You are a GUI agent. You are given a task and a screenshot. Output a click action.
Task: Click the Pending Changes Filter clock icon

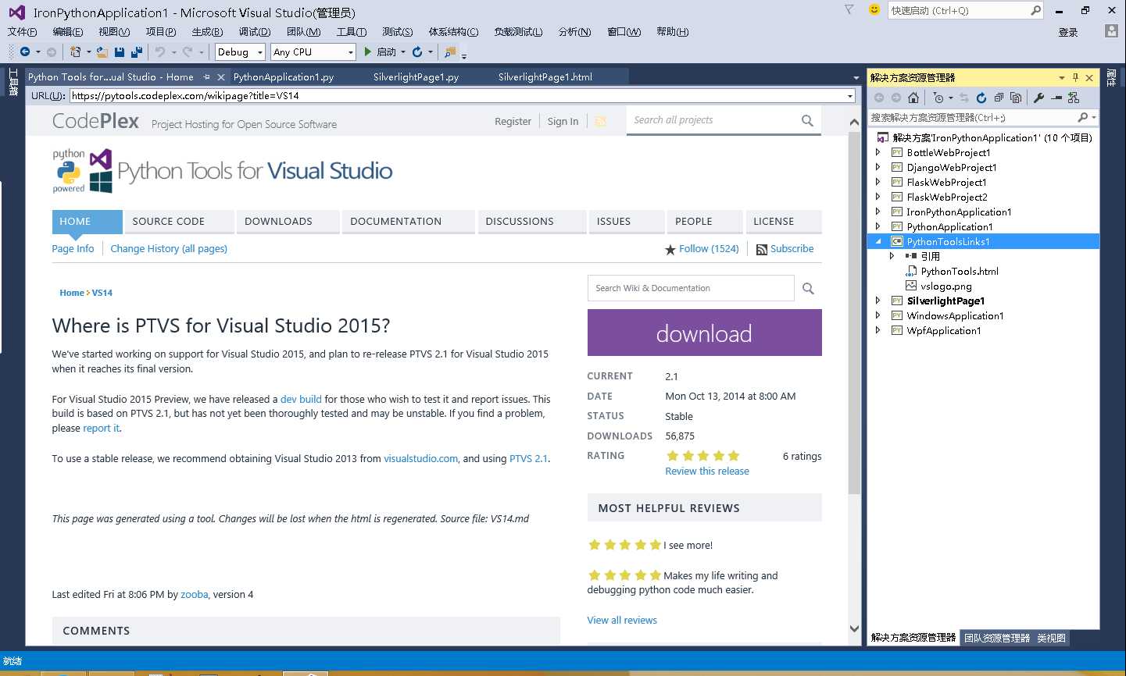click(938, 98)
